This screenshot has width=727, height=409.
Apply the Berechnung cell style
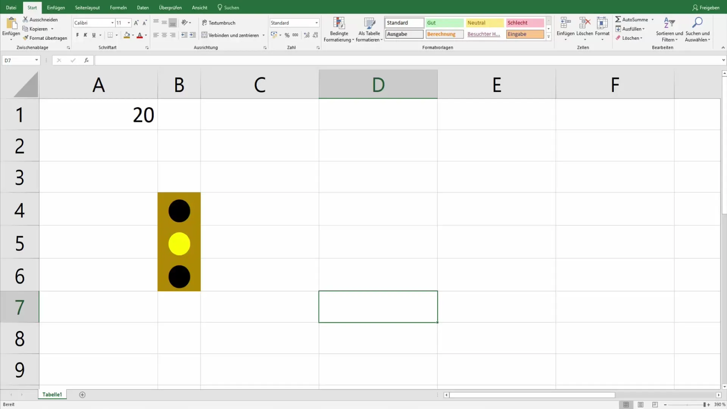coord(445,34)
